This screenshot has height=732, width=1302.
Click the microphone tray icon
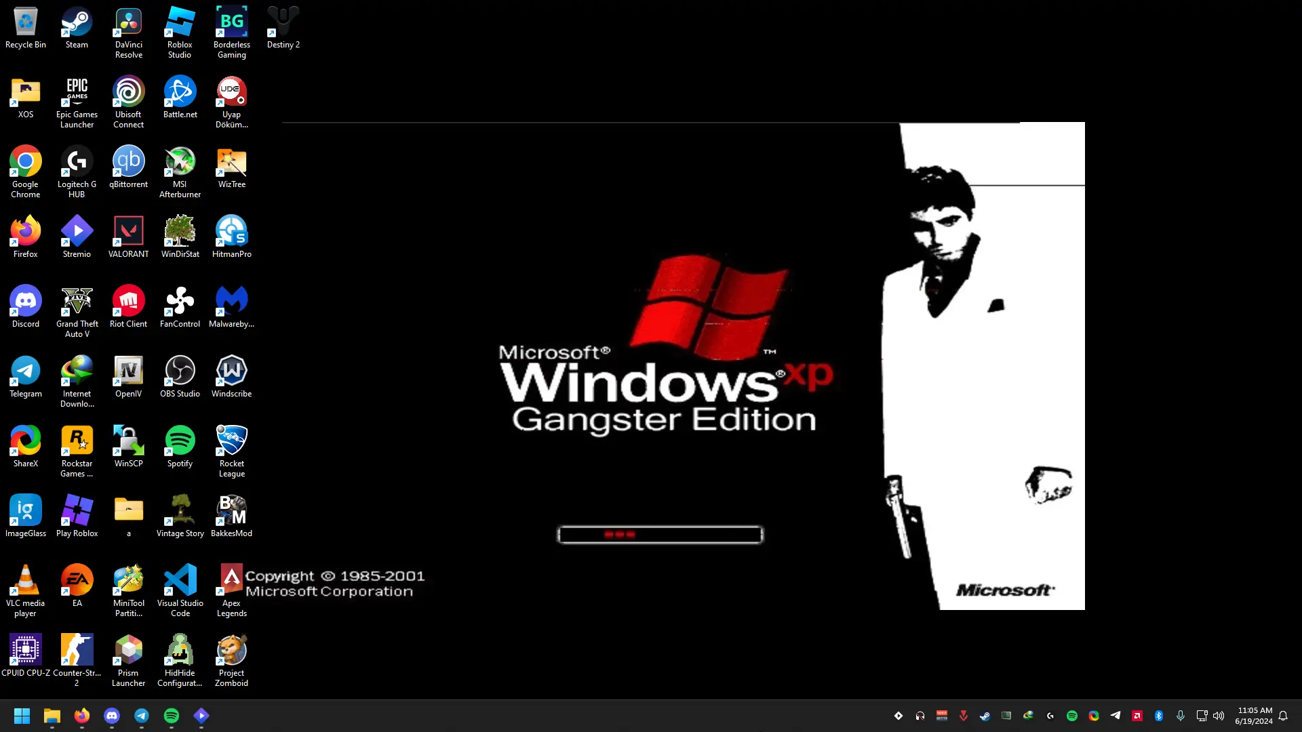[x=1181, y=716]
